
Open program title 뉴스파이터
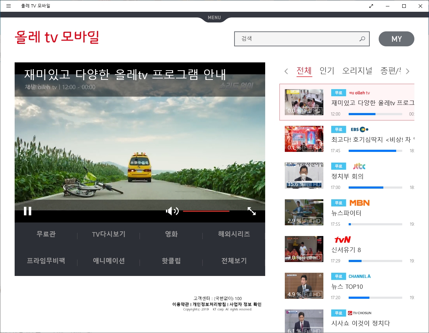click(x=347, y=213)
